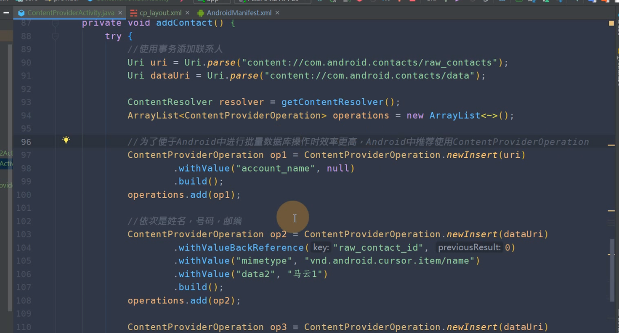Expand the folded <~> diamond on line 94
This screenshot has height=333, width=619.
tap(489, 116)
